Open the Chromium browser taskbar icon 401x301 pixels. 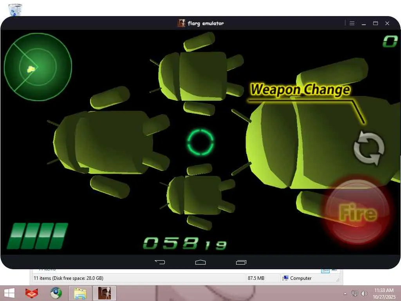(x=56, y=293)
